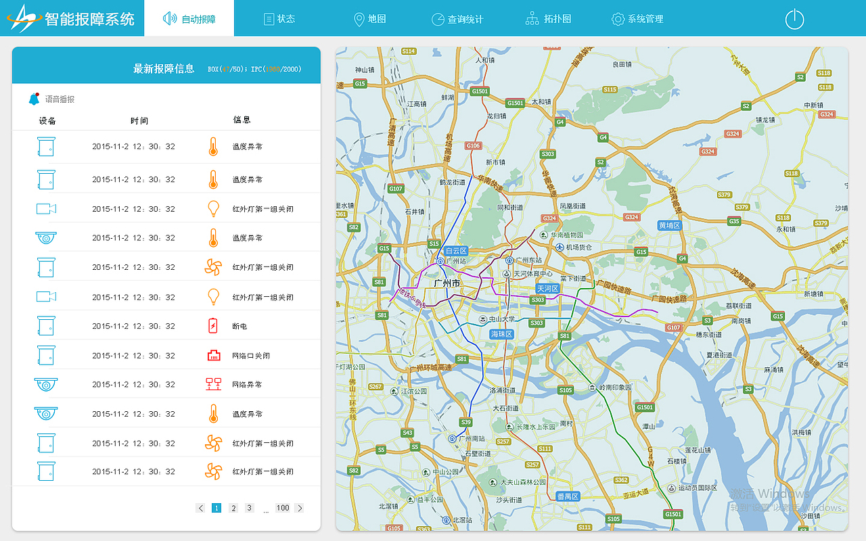Click the 太和镇 label on map
The image size is (866, 541).
pyautogui.click(x=542, y=102)
